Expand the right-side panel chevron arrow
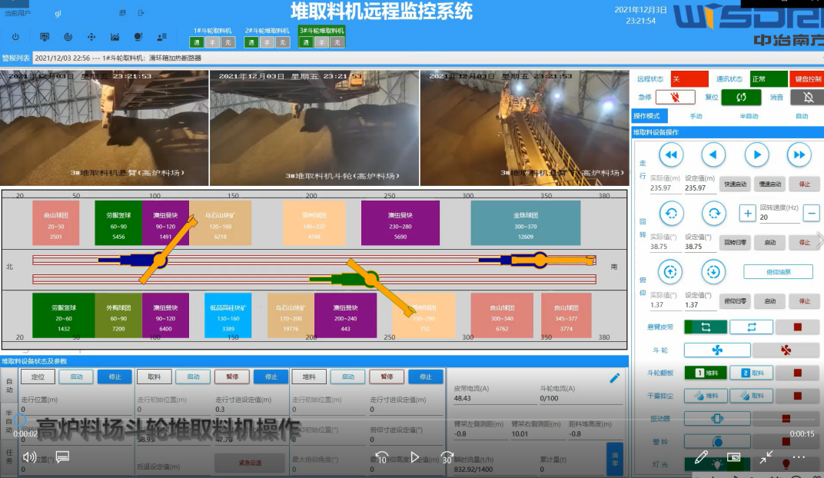The image size is (824, 478). click(819, 241)
